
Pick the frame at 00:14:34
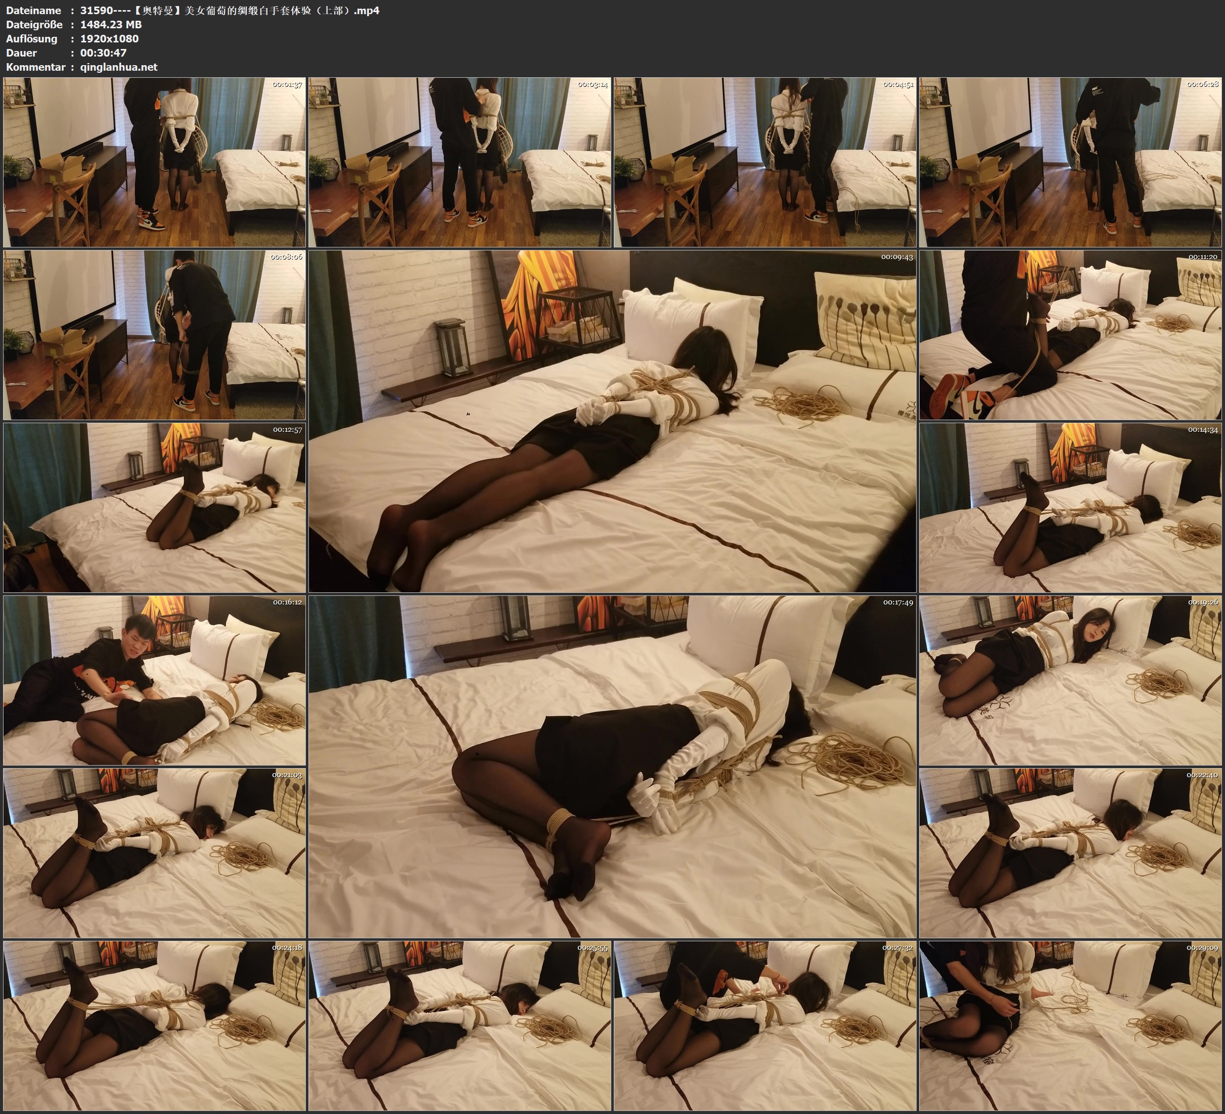pyautogui.click(x=1070, y=507)
